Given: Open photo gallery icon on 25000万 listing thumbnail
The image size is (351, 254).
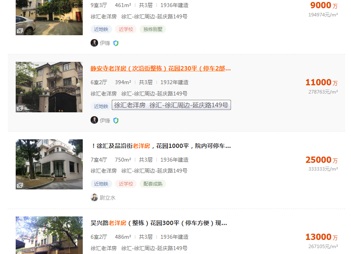Looking at the screenshot, I should point(20,186).
